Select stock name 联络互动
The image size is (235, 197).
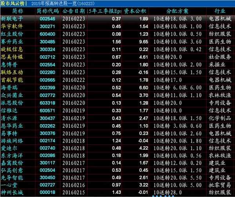(12, 72)
